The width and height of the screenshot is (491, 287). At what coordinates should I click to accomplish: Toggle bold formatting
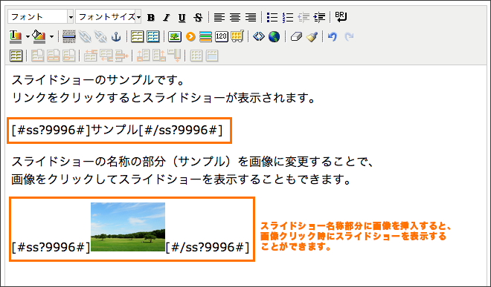(x=150, y=18)
